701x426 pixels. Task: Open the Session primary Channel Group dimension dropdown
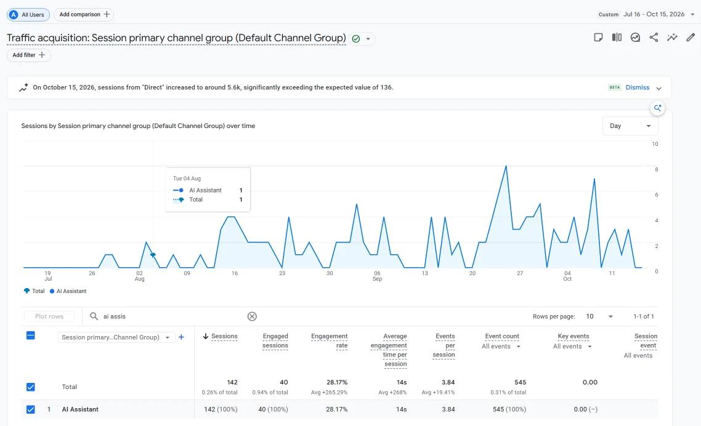click(x=116, y=337)
